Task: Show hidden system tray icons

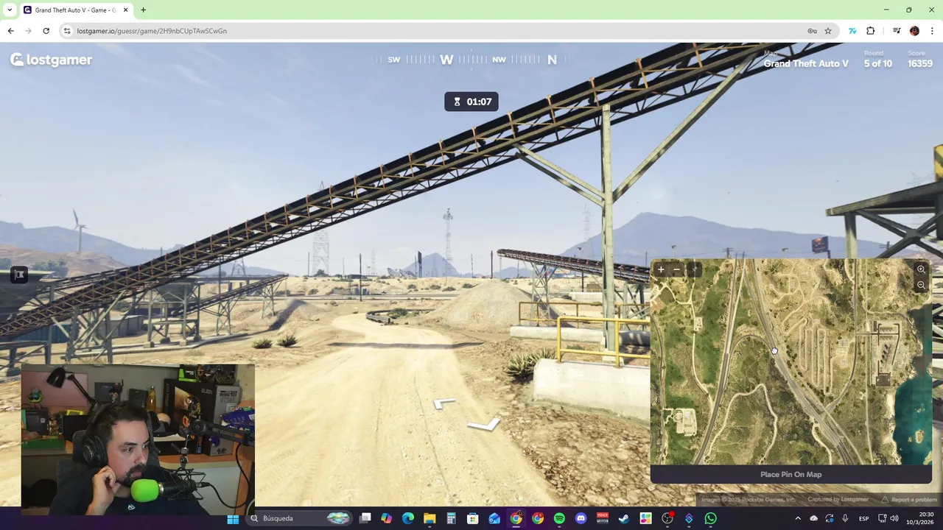Action: coord(798,518)
